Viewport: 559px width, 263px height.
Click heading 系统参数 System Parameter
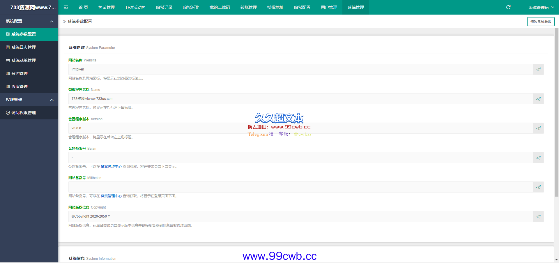coord(92,47)
